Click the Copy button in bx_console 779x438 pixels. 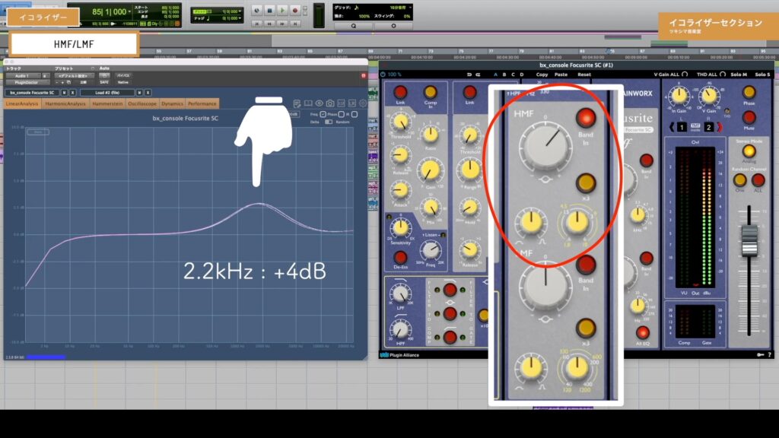coord(542,75)
